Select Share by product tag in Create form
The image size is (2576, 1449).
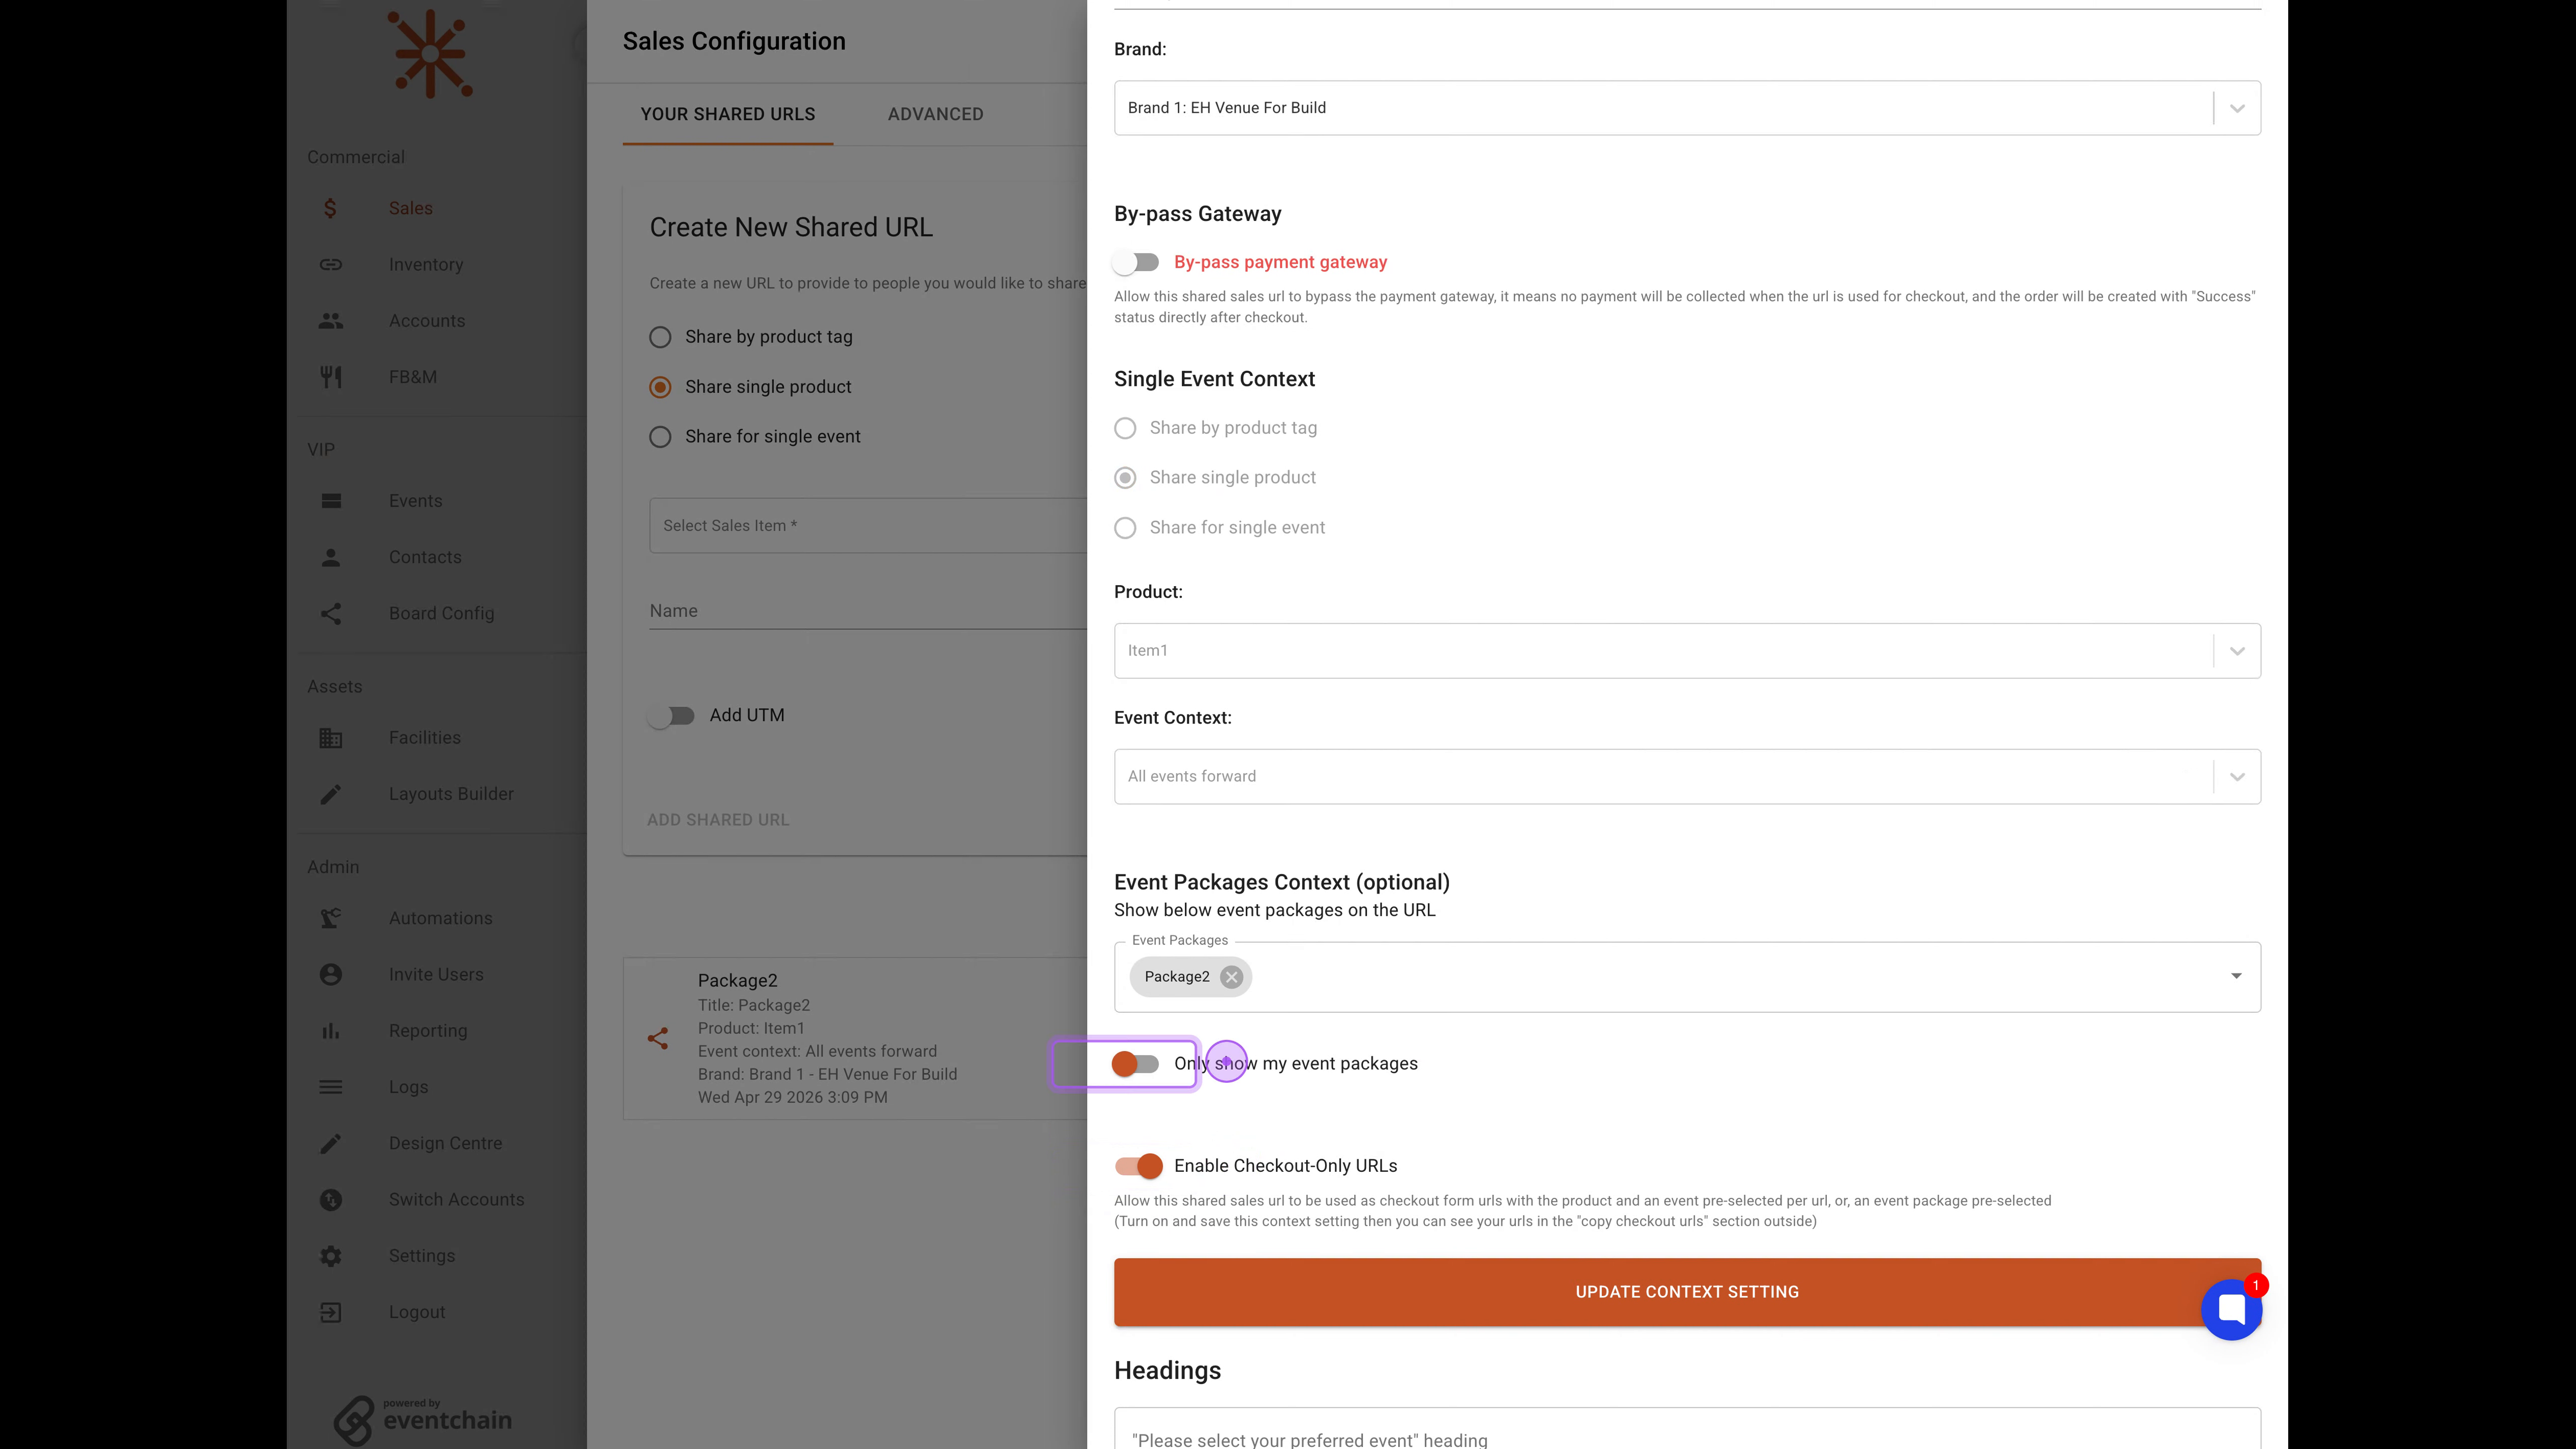point(660,337)
